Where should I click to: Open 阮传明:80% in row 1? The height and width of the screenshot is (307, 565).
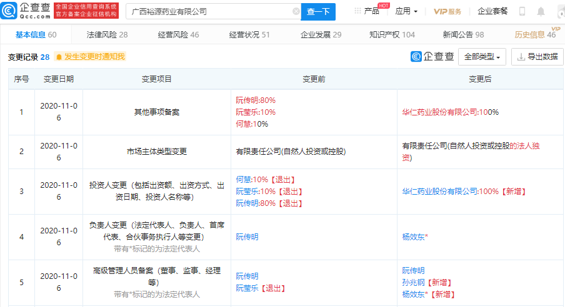[256, 100]
